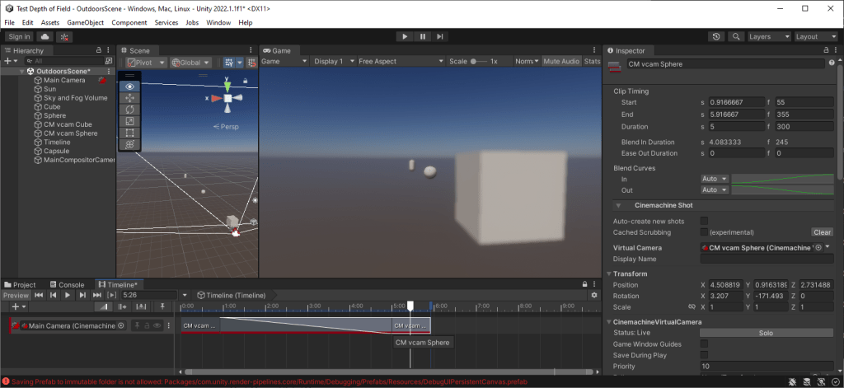Open the Layers dropdown
Image resolution: width=844 pixels, height=388 pixels.
(x=768, y=37)
